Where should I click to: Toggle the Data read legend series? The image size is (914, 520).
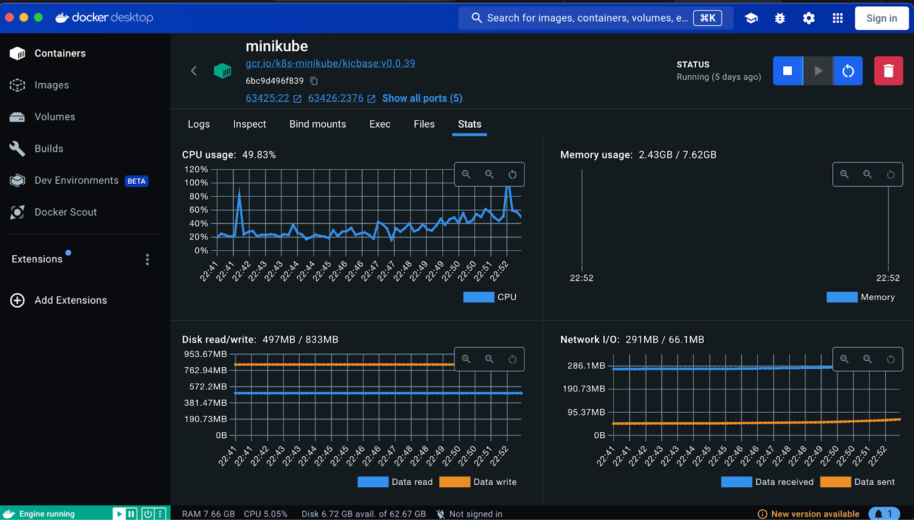[395, 482]
